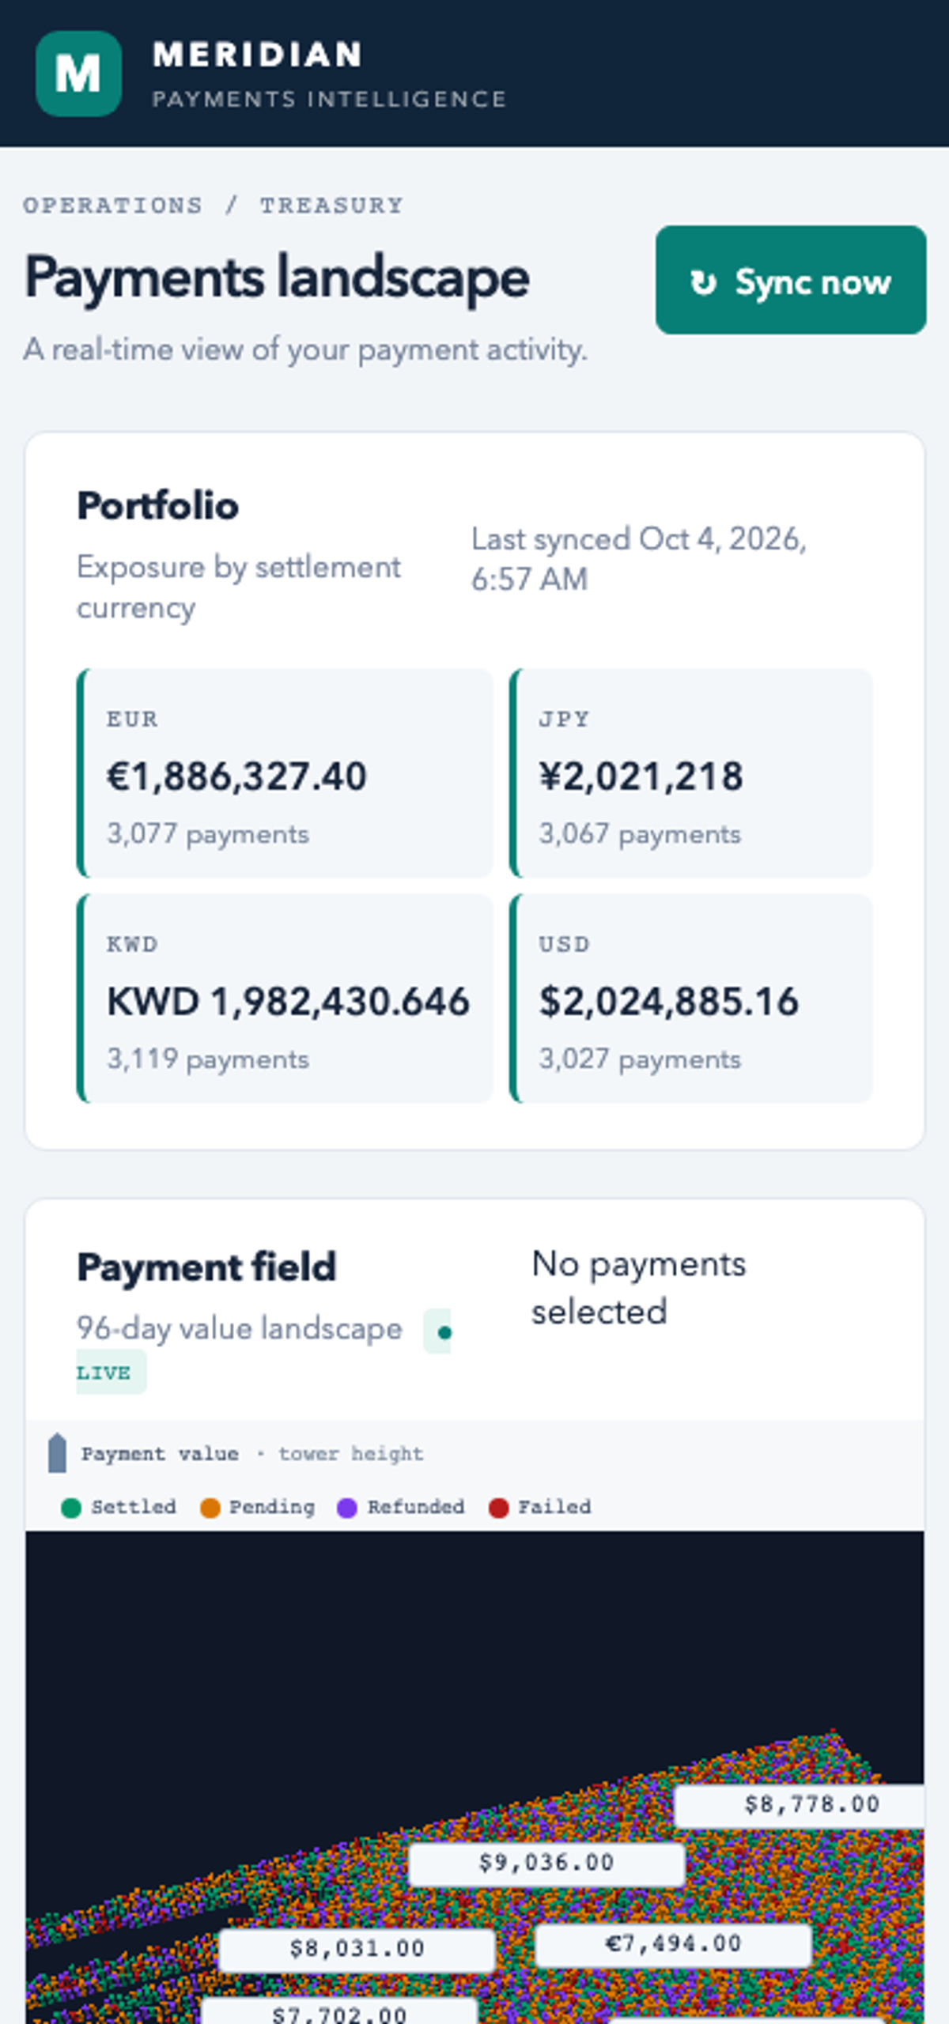The image size is (949, 2024).
Task: Select the EUR currency exposure card
Action: click(x=285, y=773)
